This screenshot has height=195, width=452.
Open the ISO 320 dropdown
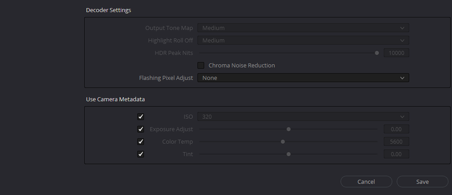(x=303, y=117)
